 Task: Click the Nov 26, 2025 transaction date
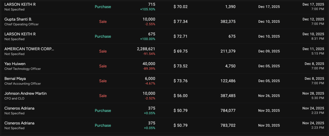click(x=269, y=96)
